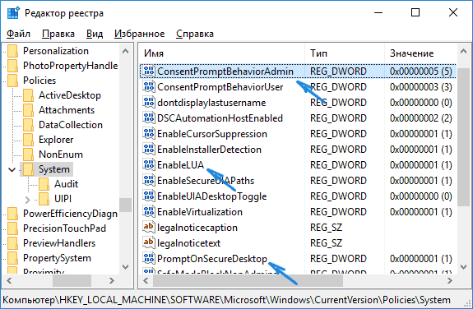Click values pane scroll down arrow
473x309 pixels.
point(464,267)
